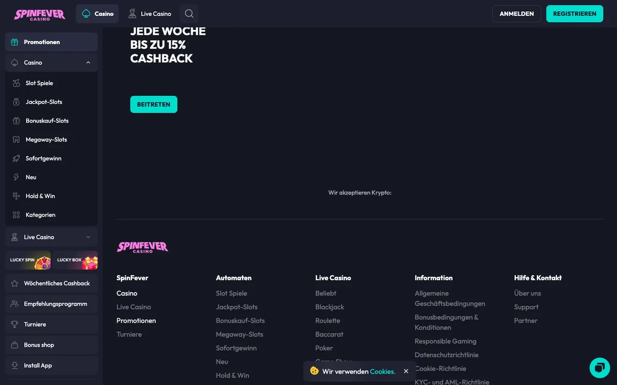Open footer Baccarat link

[330, 334]
